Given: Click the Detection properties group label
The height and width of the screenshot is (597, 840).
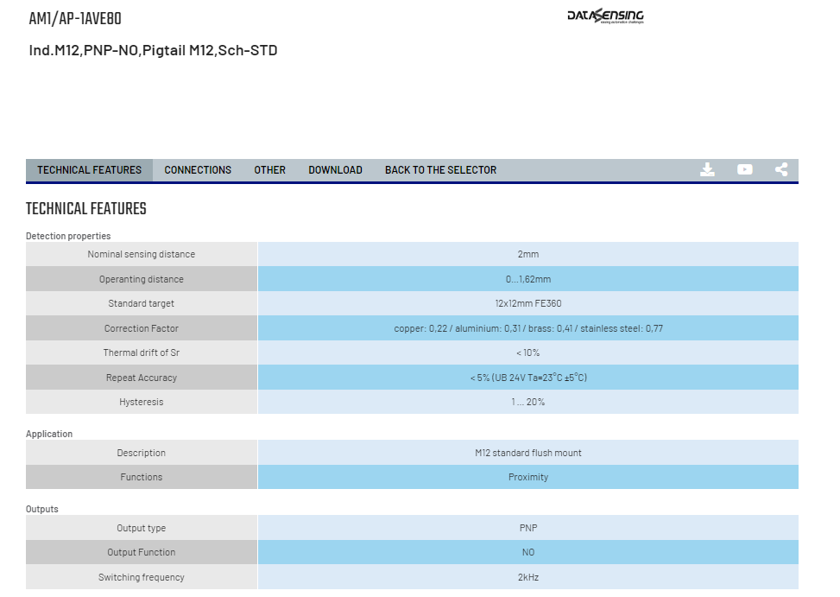Looking at the screenshot, I should (68, 236).
